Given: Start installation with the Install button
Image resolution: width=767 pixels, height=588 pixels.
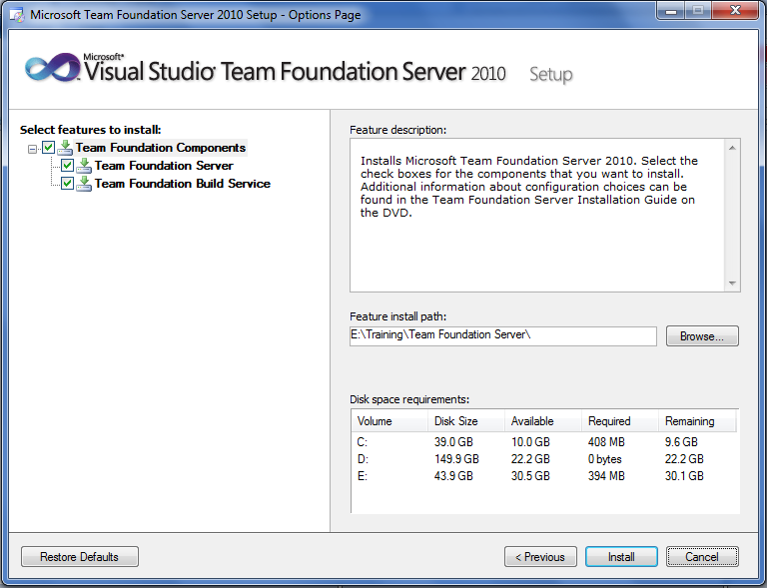Looking at the screenshot, I should point(621,557).
